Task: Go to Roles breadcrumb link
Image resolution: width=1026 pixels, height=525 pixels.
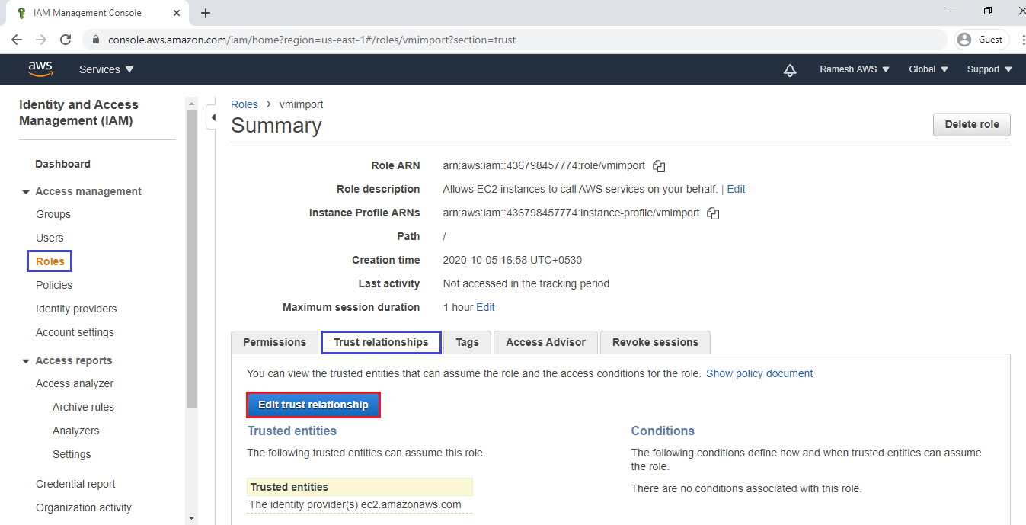Action: click(x=245, y=104)
